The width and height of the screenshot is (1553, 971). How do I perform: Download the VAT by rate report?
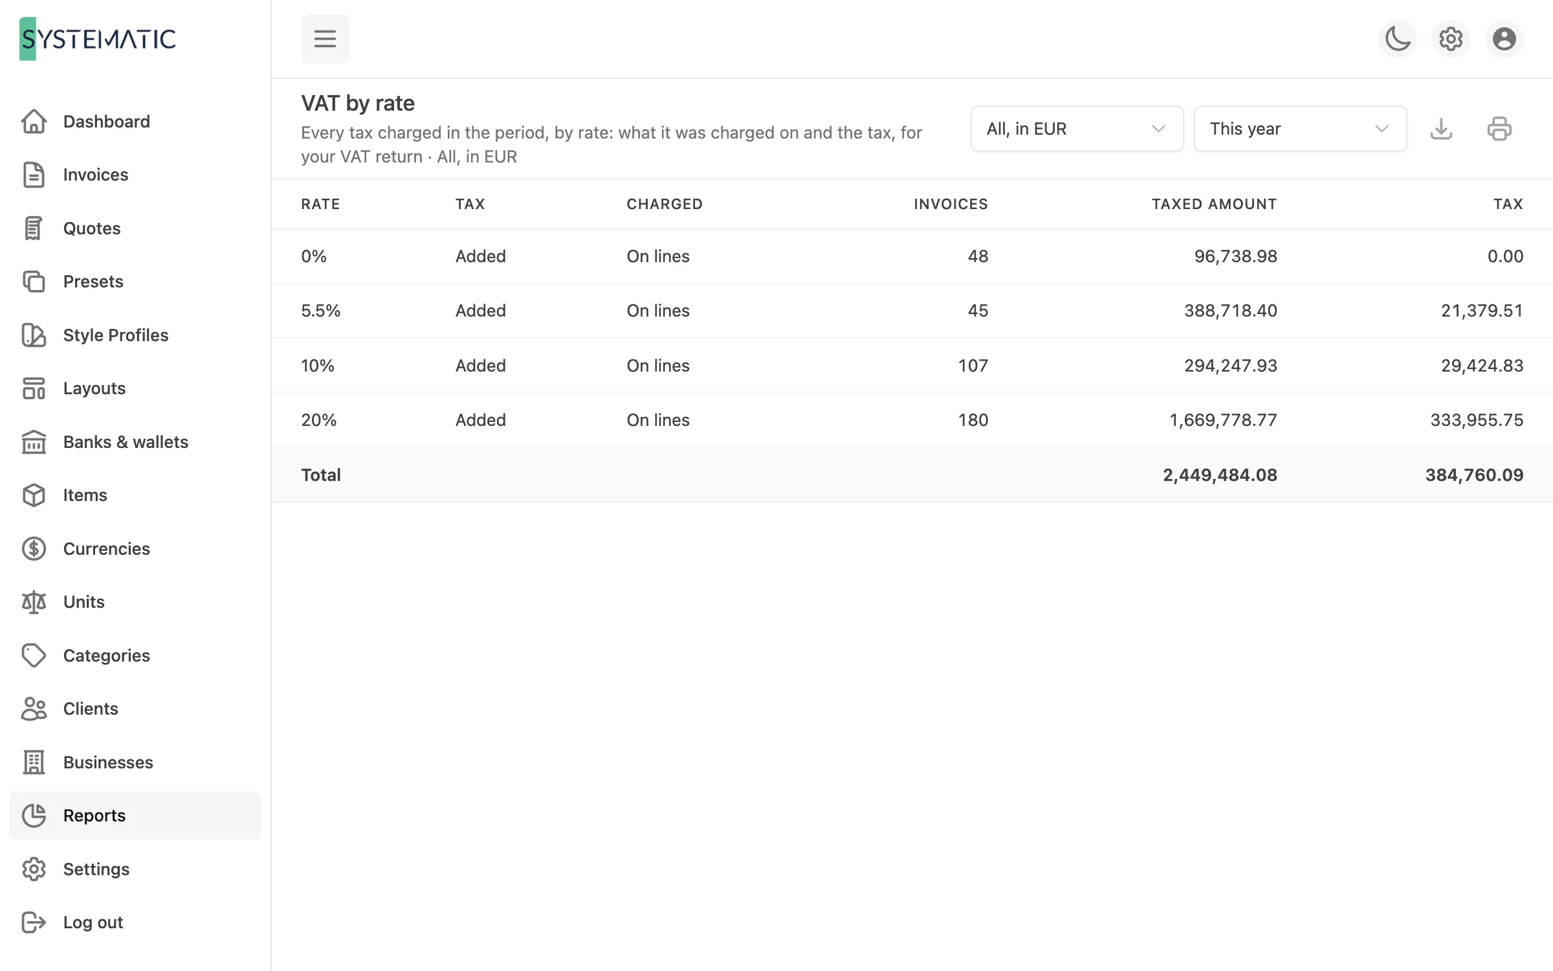pyautogui.click(x=1441, y=129)
